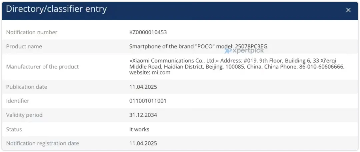Click the Notification registration date label

pyautogui.click(x=42, y=143)
